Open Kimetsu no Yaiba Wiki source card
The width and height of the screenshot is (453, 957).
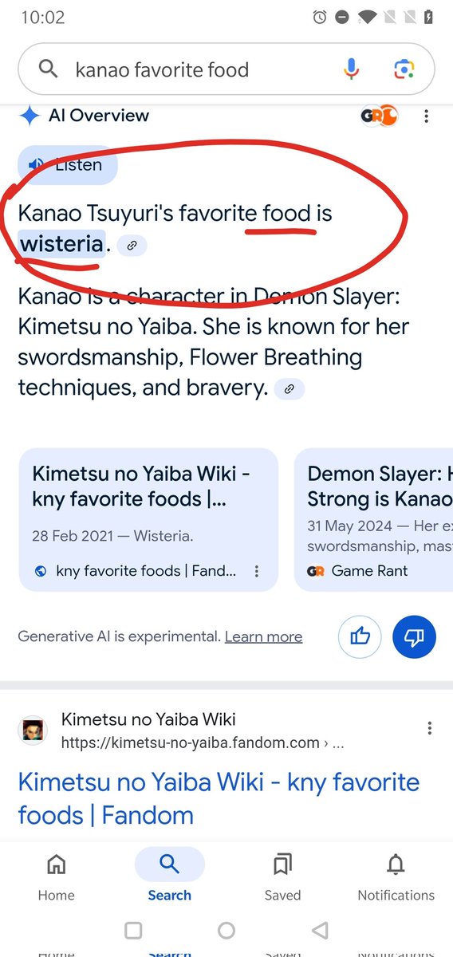pos(148,519)
